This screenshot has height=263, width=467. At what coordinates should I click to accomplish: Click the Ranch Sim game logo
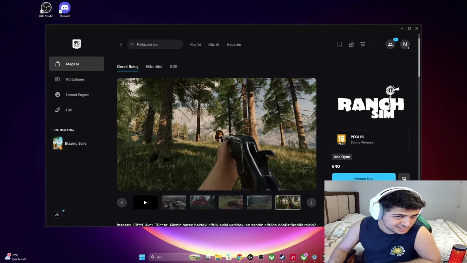click(x=371, y=102)
